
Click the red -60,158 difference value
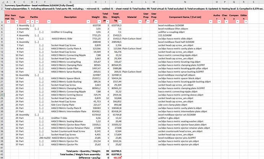point(117,157)
